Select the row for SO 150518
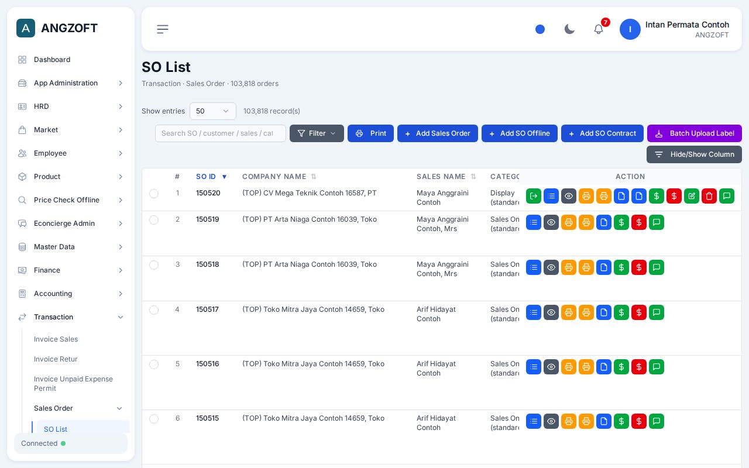This screenshot has width=749, height=468. (154, 265)
